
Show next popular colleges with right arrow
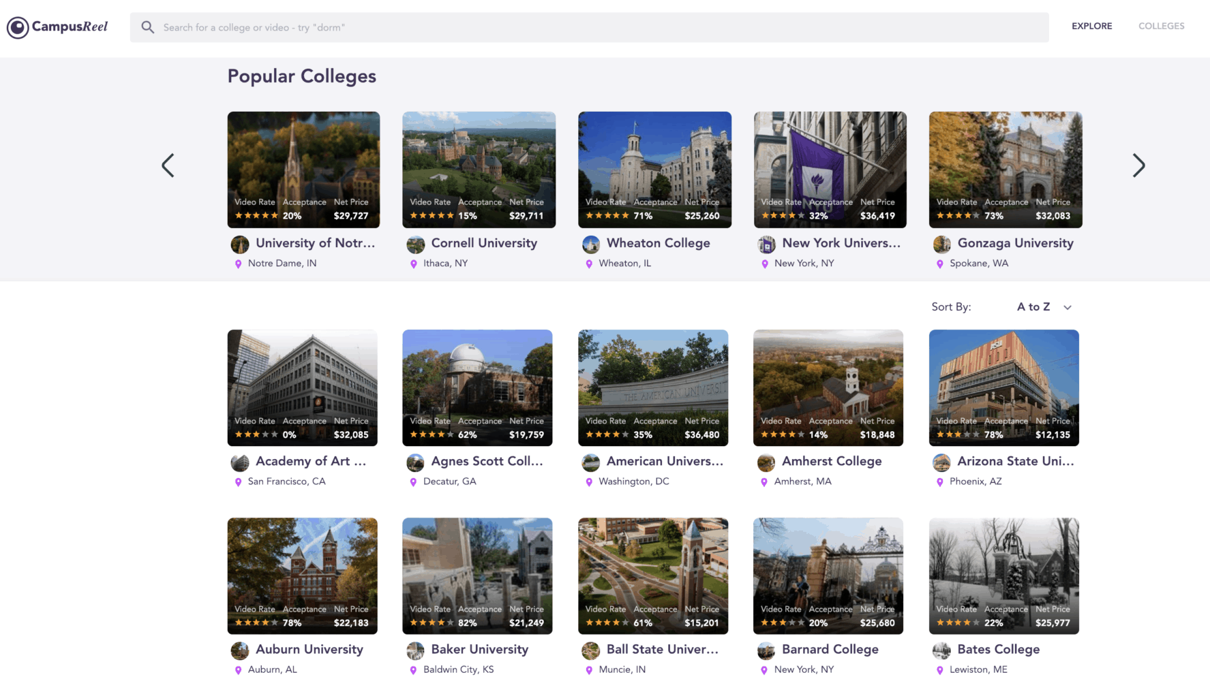pos(1138,165)
